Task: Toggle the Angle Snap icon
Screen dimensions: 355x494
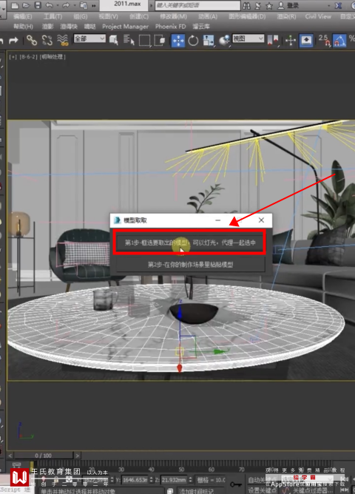Action: tap(339, 41)
